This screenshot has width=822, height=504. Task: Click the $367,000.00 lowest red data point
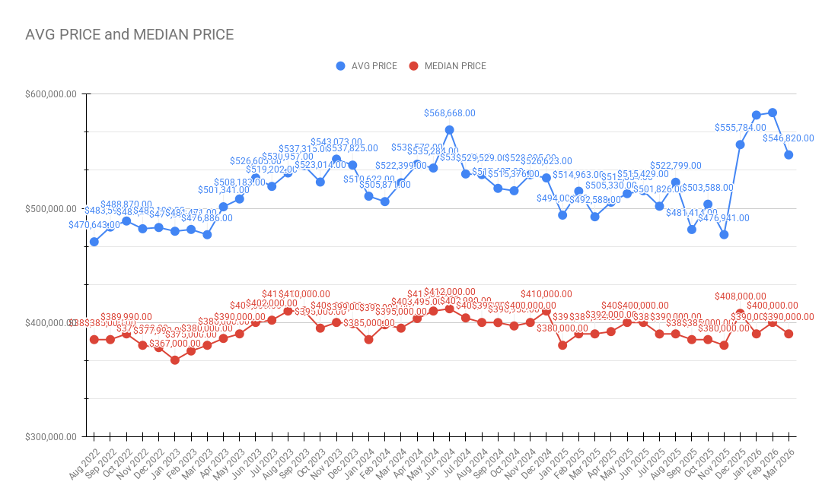(x=175, y=360)
